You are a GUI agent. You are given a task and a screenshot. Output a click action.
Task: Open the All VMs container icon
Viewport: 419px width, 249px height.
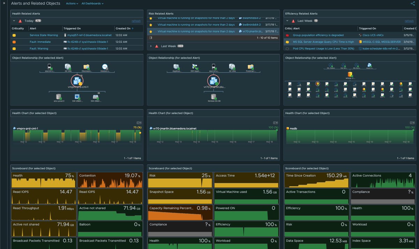click(67, 66)
